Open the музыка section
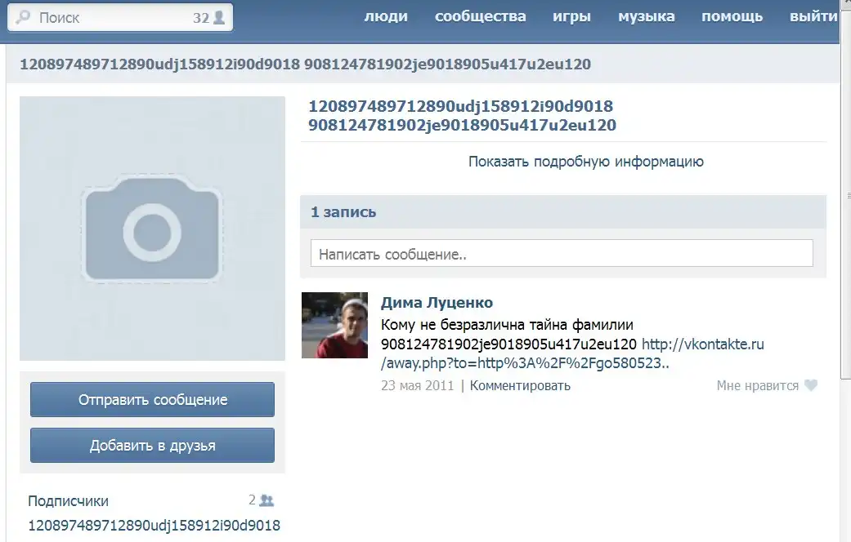 coord(646,16)
